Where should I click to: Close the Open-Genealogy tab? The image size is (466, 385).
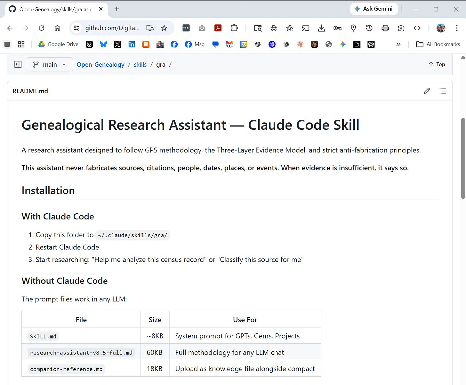[101, 9]
